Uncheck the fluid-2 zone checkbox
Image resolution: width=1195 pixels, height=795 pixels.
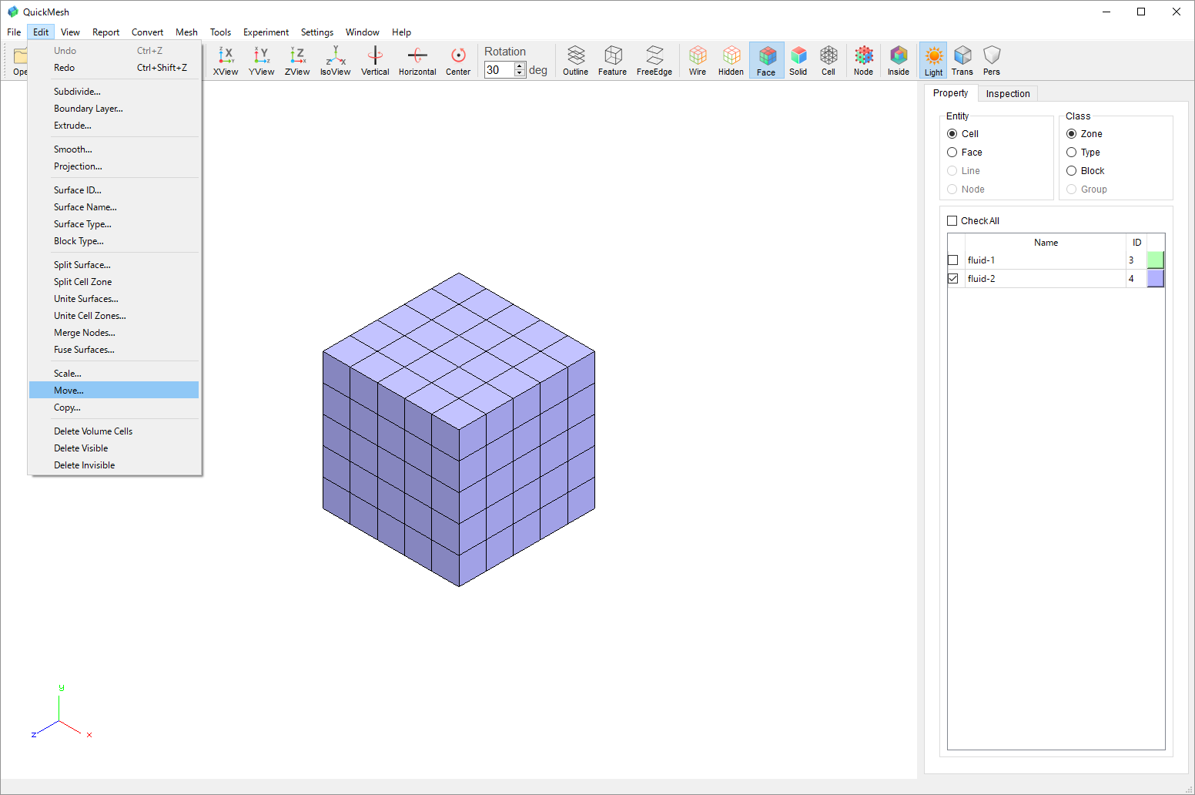[x=953, y=279]
